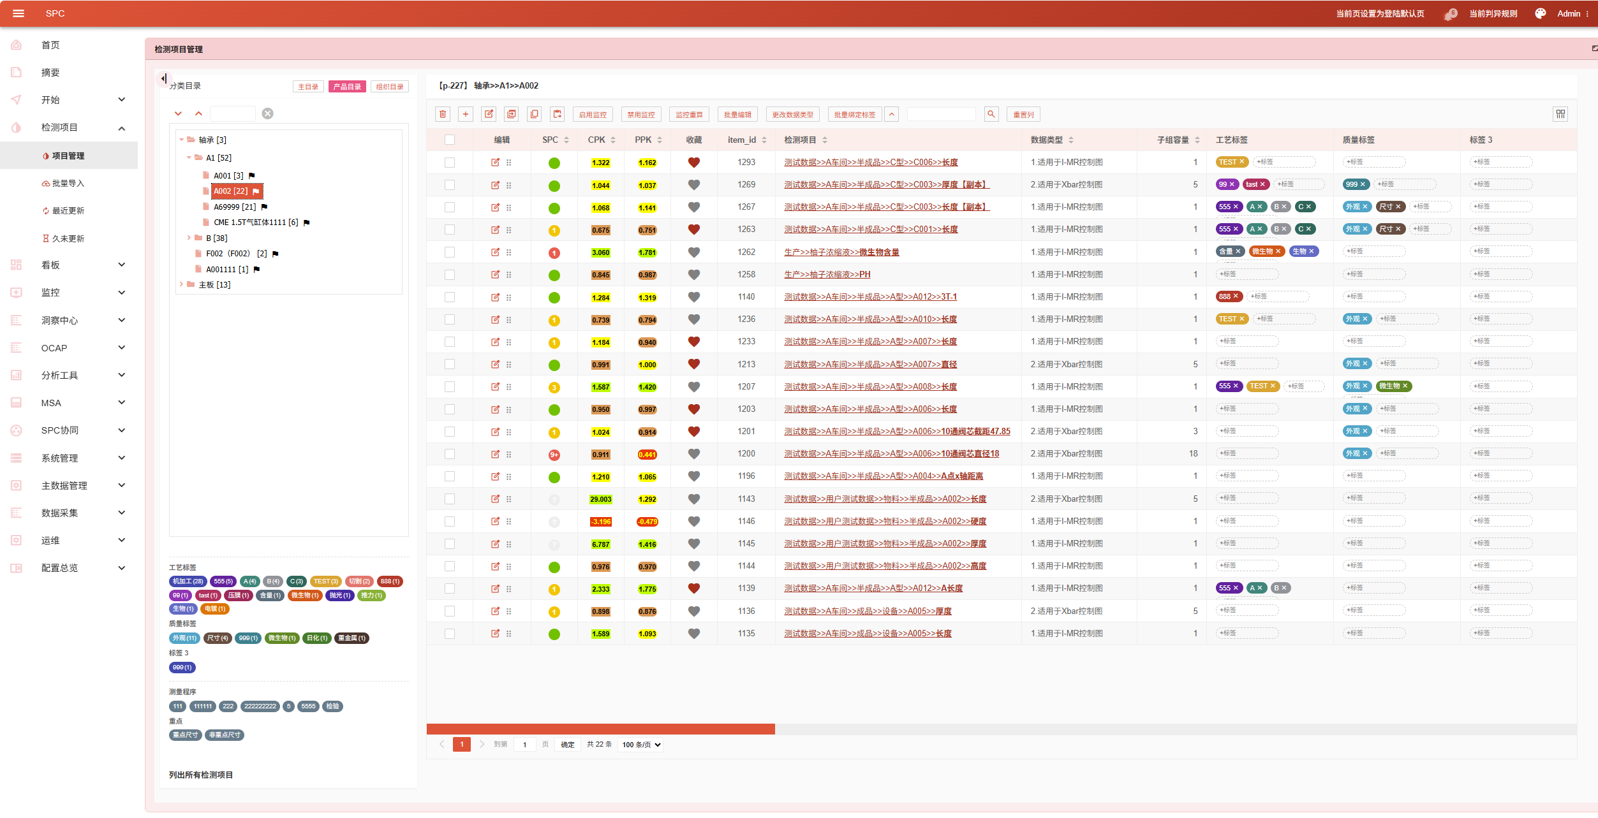The image size is (1598, 818).
Task: Open link 生产>>柚子浓缩液>>PH
Action: [x=827, y=275]
